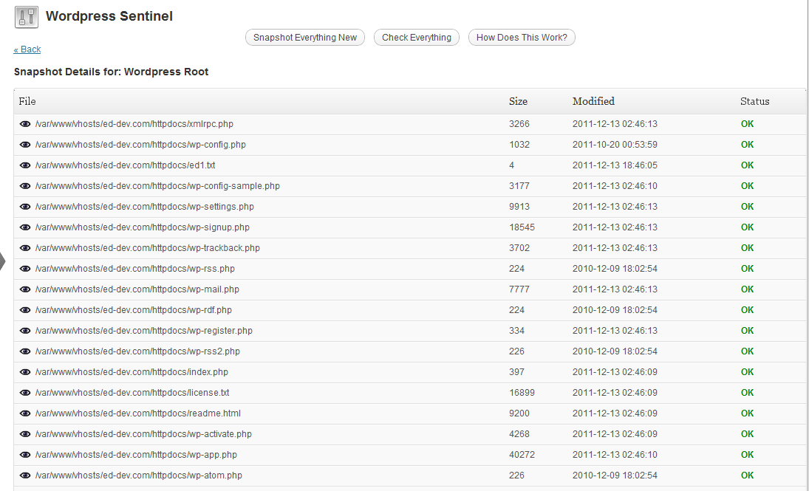This screenshot has width=809, height=491.
Task: Select eye icon for wp-trackback.php
Action: coord(25,248)
